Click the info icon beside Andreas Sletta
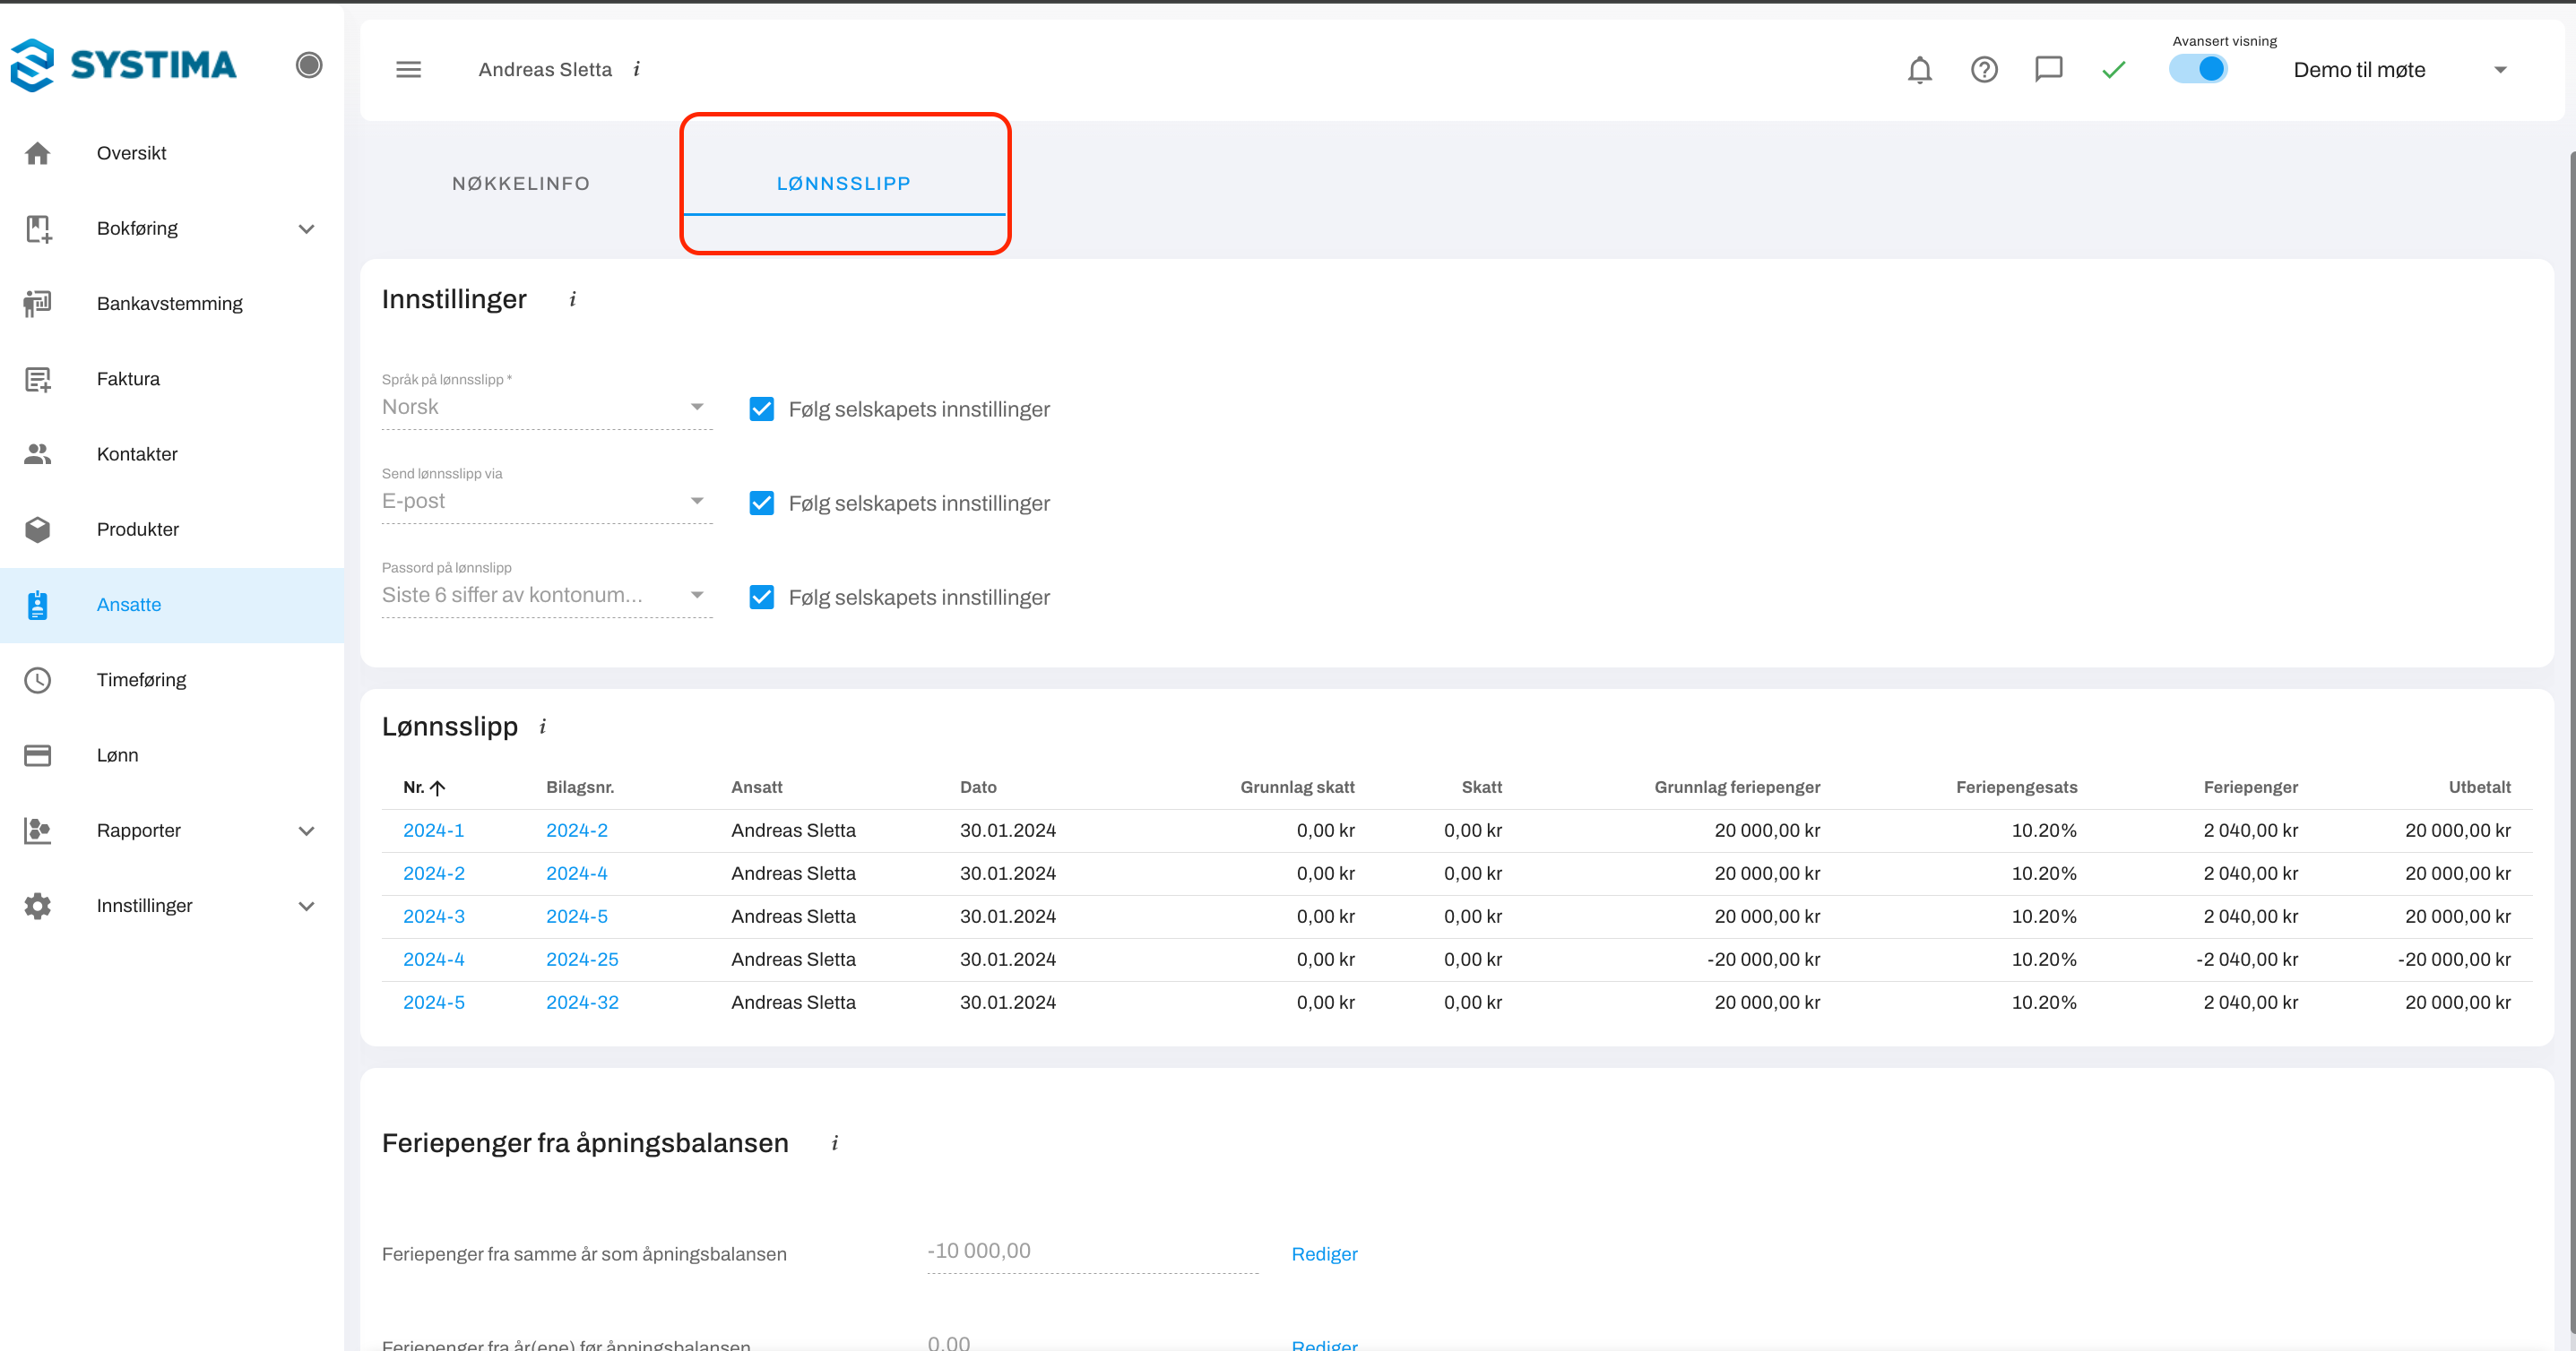 pyautogui.click(x=637, y=70)
